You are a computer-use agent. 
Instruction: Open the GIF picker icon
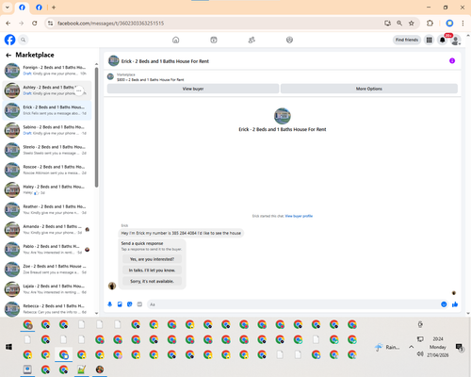139,304
